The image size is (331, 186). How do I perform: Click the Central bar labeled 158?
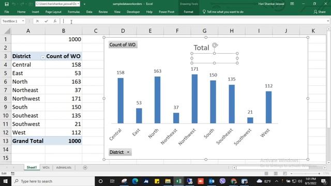coord(121,101)
